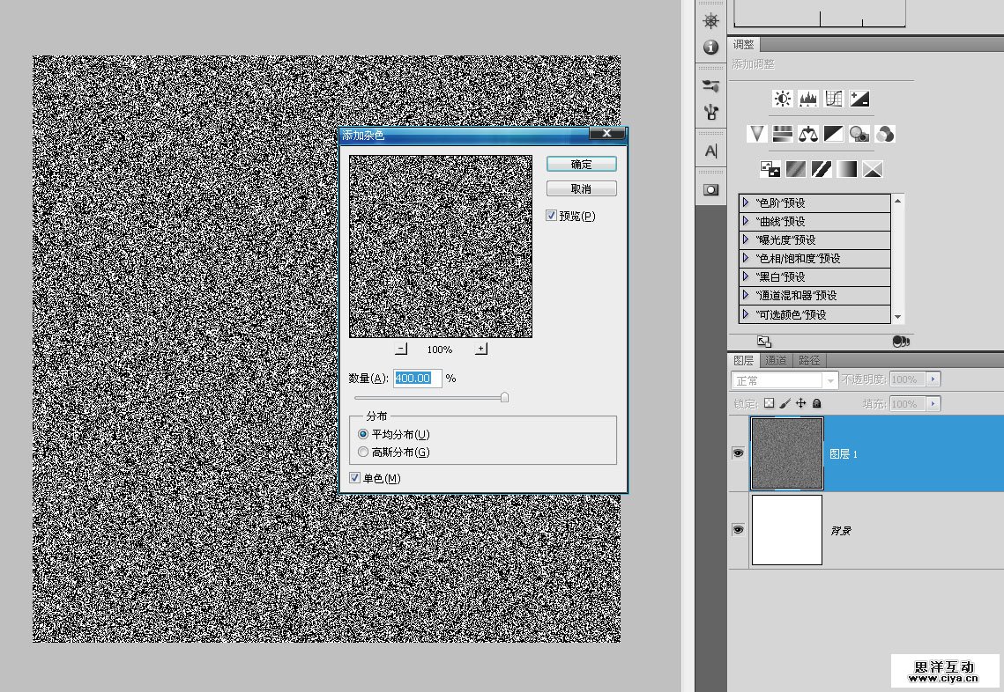Click the Curves adjustment icon
The width and height of the screenshot is (1004, 692).
tap(834, 99)
